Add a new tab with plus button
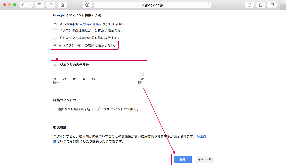 [x=283, y=7]
